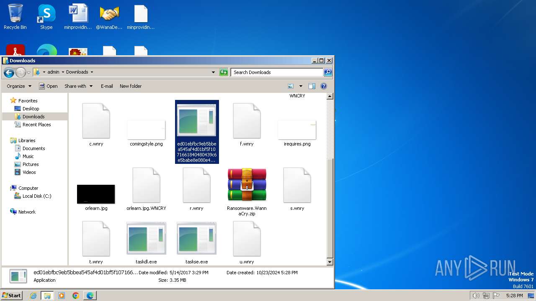This screenshot has width=536, height=301.
Task: Expand the address bar history dropdown
Action: (213, 72)
